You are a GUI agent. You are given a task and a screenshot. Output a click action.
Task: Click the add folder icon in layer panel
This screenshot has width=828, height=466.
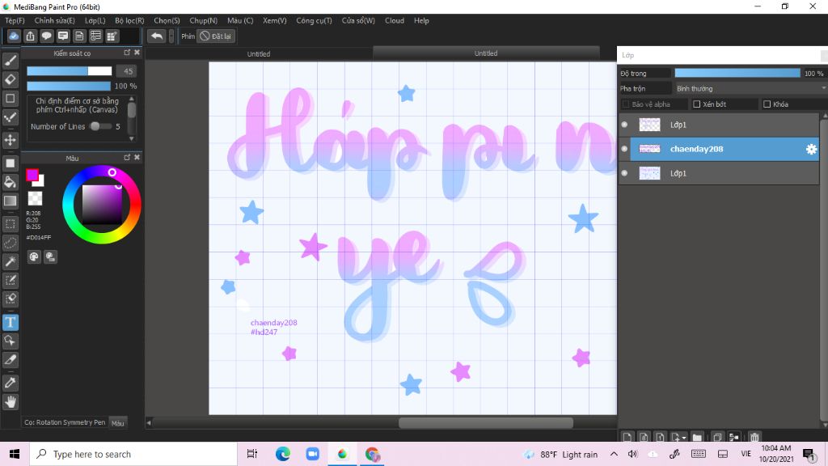click(697, 437)
